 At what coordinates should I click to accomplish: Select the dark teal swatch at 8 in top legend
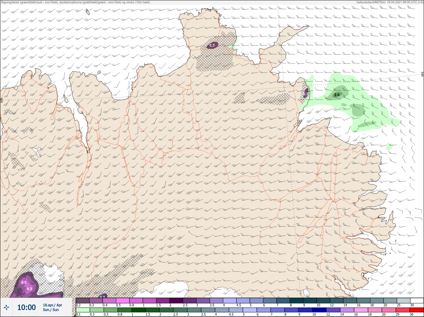[x=297, y=300]
